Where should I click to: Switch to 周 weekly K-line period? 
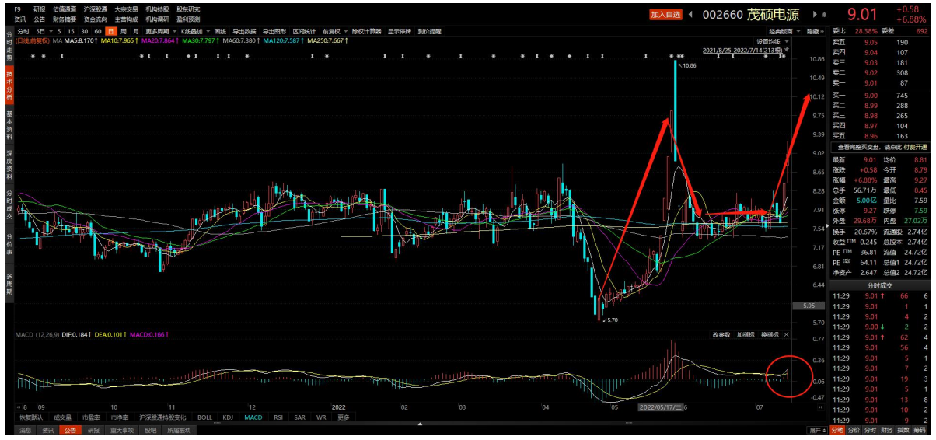(x=124, y=31)
